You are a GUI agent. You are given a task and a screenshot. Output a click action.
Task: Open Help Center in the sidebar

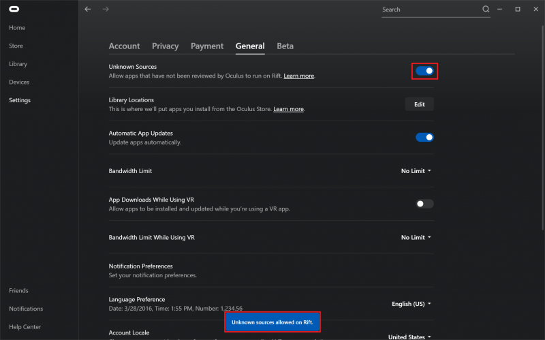coord(25,327)
